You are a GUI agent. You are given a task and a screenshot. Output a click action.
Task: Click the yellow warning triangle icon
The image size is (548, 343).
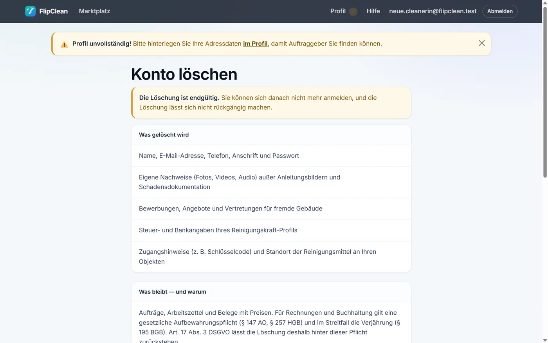64,44
